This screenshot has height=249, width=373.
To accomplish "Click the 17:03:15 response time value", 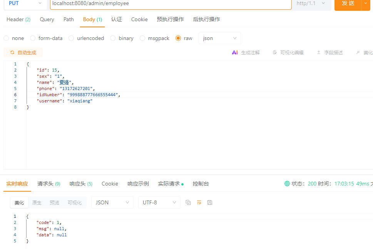I will click(344, 184).
